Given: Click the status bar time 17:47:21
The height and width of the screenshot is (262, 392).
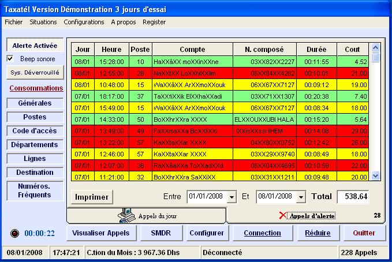Looking at the screenshot, I should coord(66,253).
